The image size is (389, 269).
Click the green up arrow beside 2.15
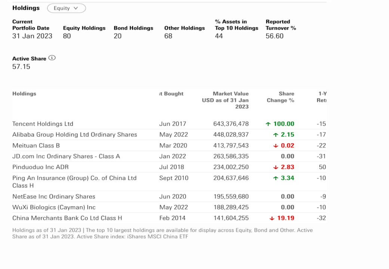[x=276, y=135]
